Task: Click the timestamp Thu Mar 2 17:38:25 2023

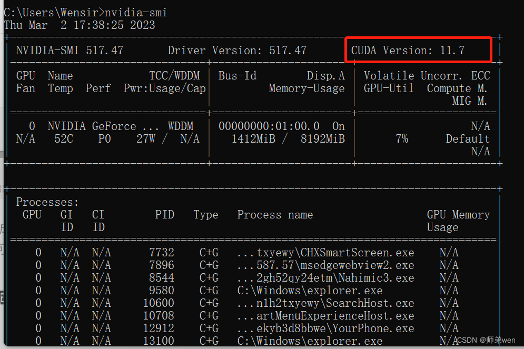Action: [80, 25]
